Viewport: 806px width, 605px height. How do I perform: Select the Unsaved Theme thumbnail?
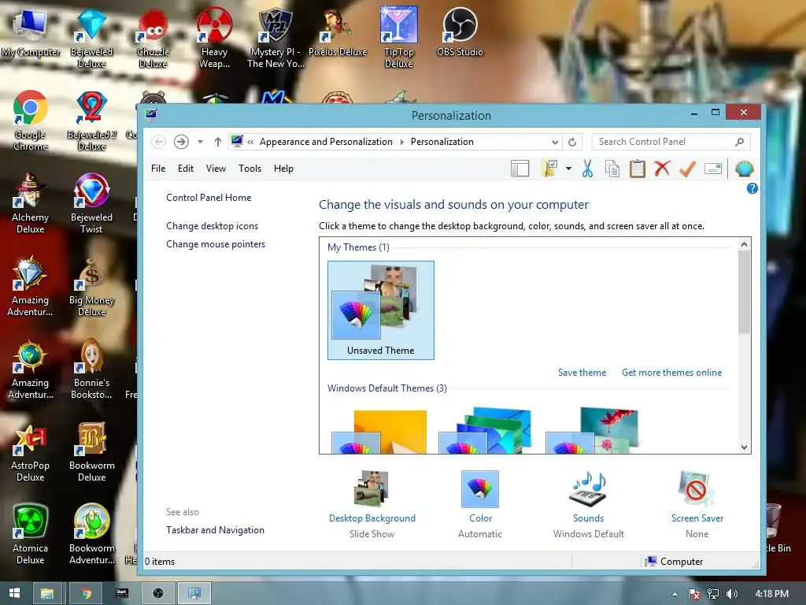(x=381, y=310)
